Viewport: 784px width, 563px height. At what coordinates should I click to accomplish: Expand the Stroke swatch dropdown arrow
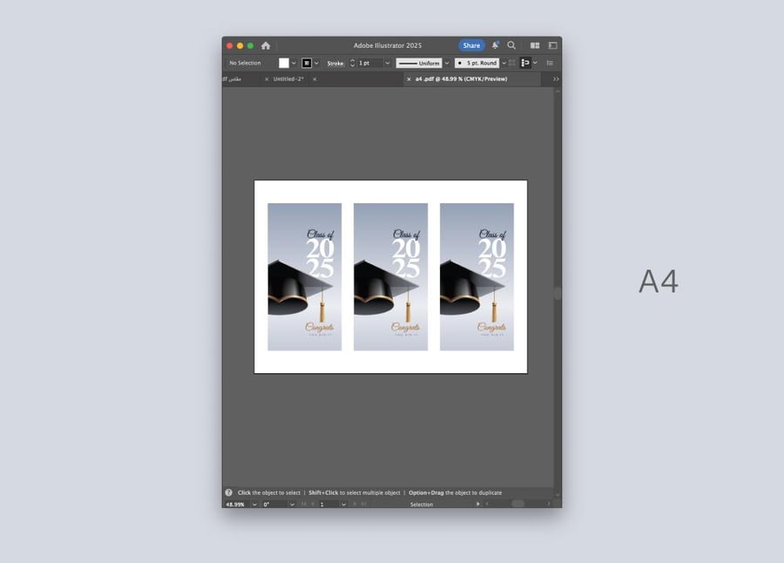click(316, 63)
